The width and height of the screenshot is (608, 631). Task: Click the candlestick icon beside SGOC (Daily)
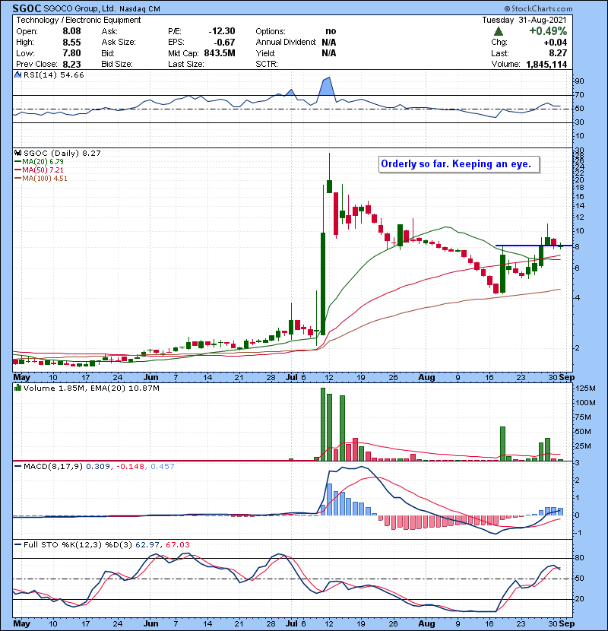(18, 153)
